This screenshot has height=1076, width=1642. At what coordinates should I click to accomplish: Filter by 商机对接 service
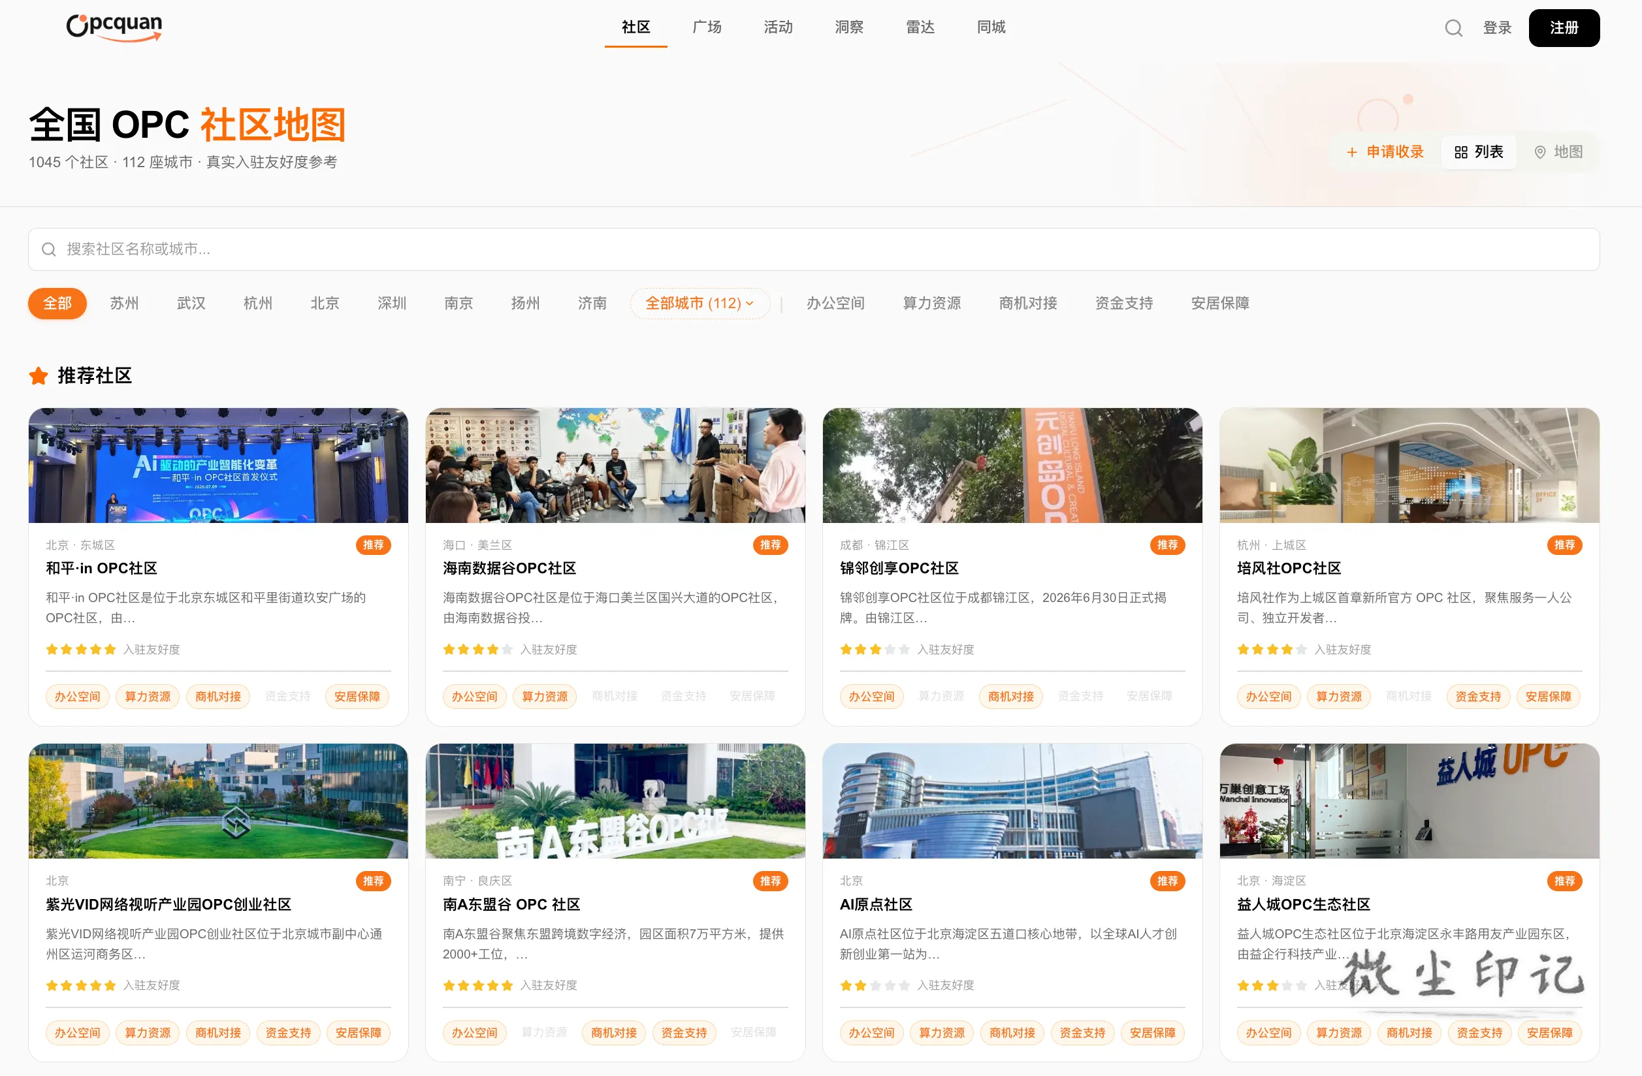tap(1028, 303)
